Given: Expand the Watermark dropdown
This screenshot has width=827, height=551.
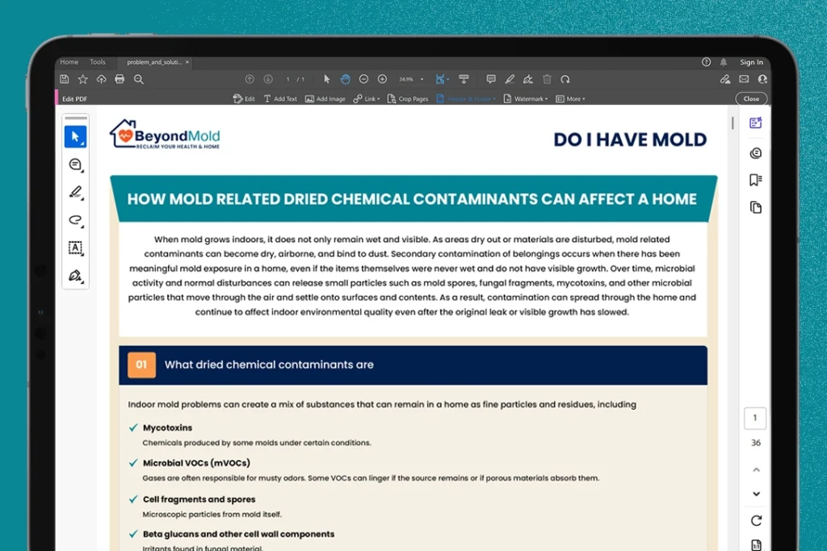Looking at the screenshot, I should coord(526,98).
